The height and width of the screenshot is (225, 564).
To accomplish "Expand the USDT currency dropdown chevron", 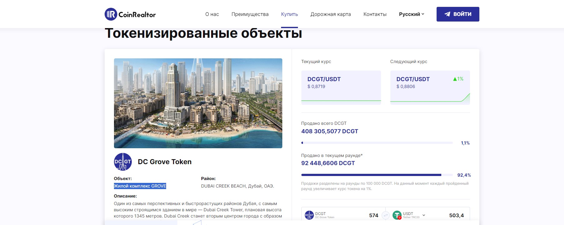I will [424, 215].
